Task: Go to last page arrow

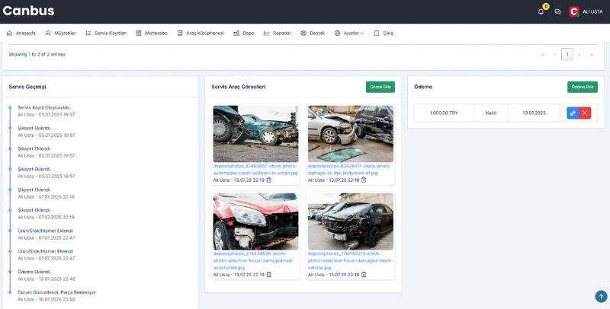Action: [592, 54]
